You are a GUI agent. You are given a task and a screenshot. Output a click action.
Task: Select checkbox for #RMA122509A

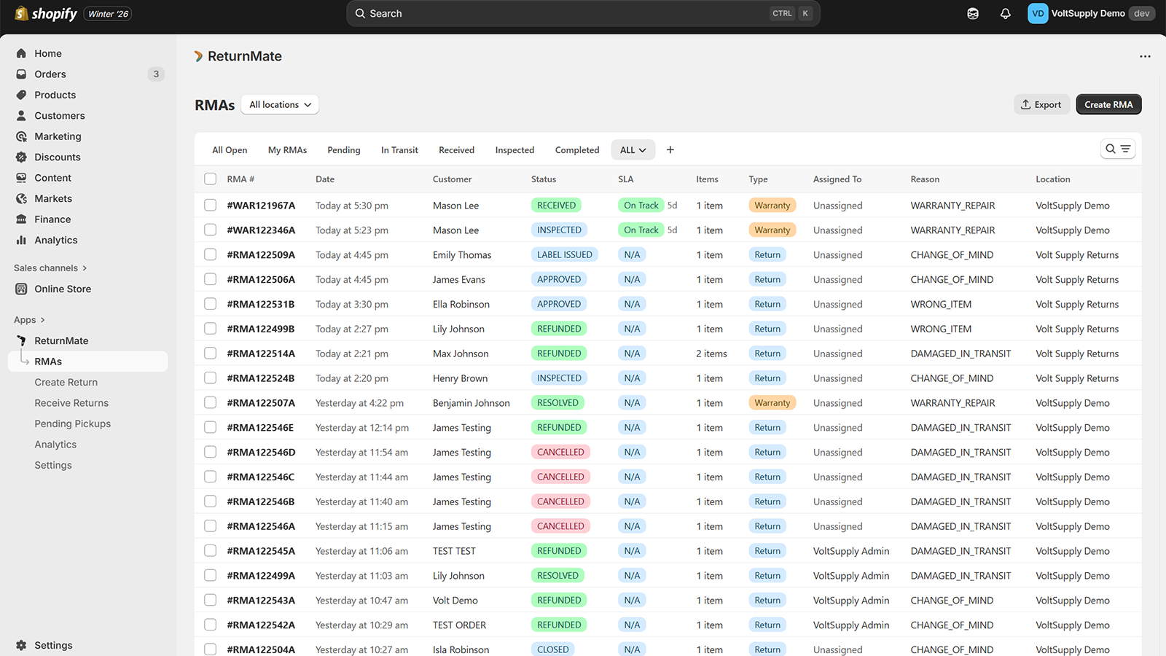coord(211,254)
